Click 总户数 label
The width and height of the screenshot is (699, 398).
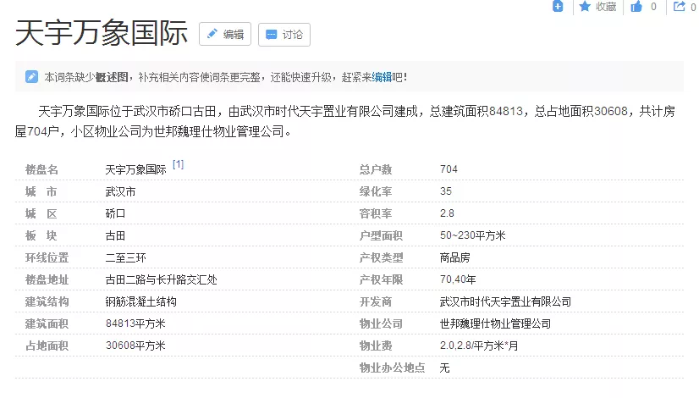[x=376, y=169]
